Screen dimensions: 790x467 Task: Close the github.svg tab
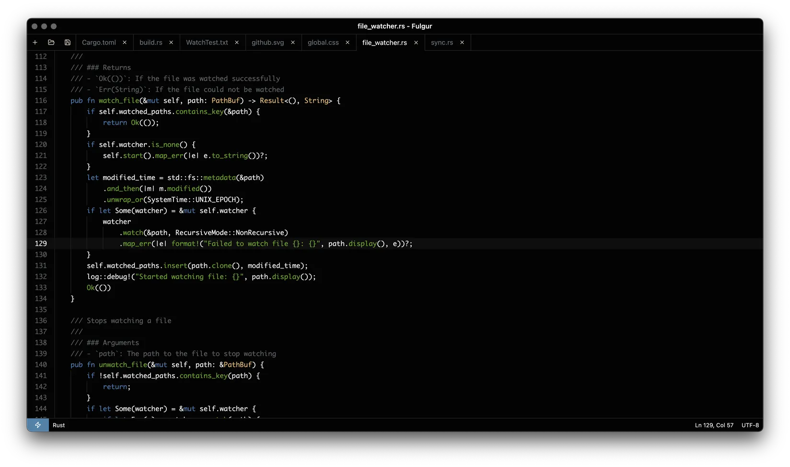click(293, 43)
